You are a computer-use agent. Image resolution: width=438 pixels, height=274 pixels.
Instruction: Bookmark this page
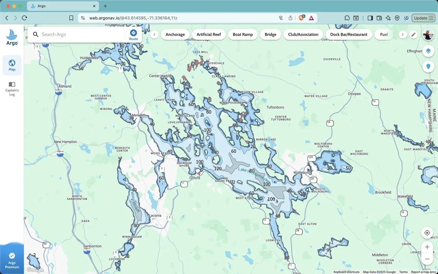(71, 18)
